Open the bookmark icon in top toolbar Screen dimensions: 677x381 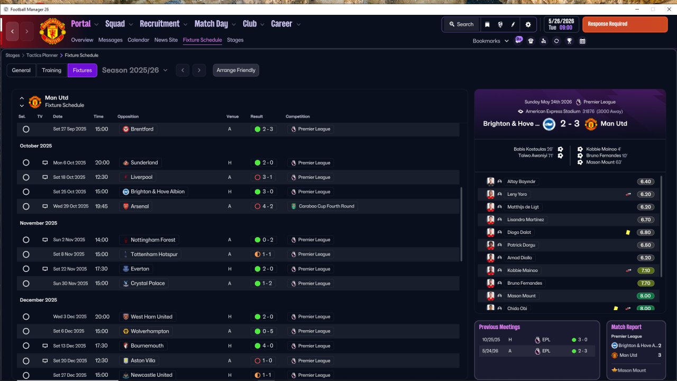pyautogui.click(x=487, y=24)
